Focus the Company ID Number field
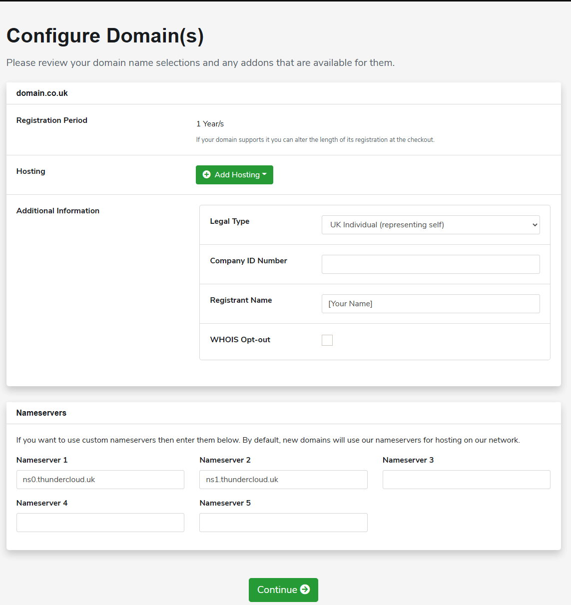571x605 pixels. 431,264
